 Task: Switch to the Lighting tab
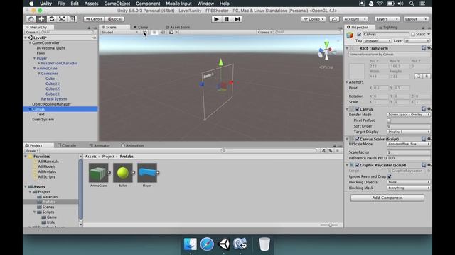tap(388, 27)
